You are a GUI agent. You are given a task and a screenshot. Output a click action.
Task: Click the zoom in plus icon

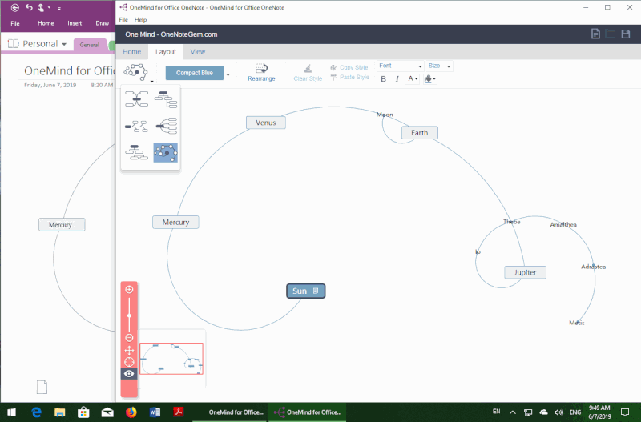tap(129, 290)
